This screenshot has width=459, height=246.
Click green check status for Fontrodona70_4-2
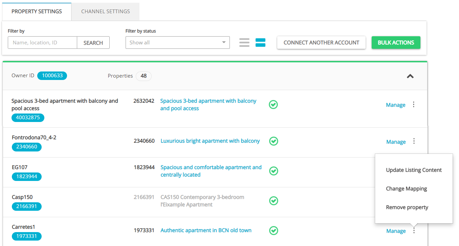coord(274,141)
